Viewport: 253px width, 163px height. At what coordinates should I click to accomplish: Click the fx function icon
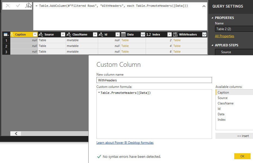coord(27,6)
